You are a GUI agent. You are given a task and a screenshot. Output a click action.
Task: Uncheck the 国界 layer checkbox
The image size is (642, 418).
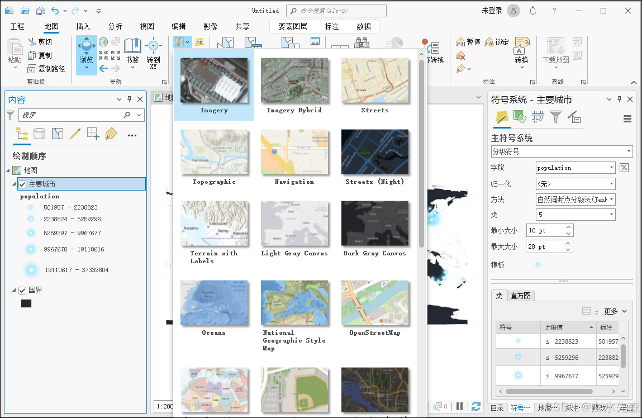pos(22,290)
